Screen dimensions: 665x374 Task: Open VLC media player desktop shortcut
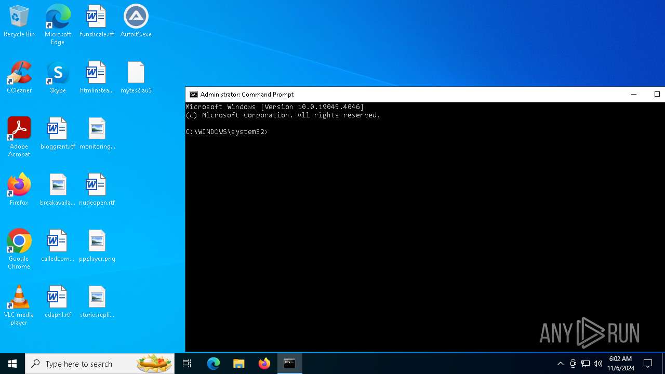coord(19,305)
